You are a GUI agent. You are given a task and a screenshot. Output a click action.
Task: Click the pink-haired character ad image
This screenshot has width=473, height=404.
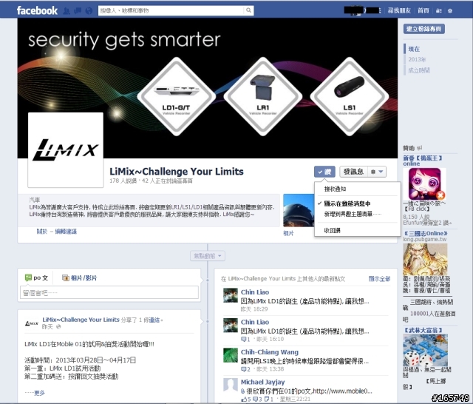(x=424, y=184)
